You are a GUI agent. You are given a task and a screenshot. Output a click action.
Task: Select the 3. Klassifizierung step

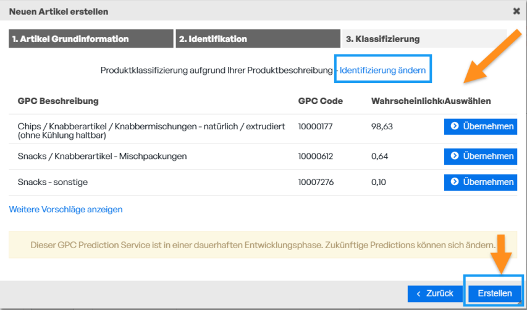424,39
